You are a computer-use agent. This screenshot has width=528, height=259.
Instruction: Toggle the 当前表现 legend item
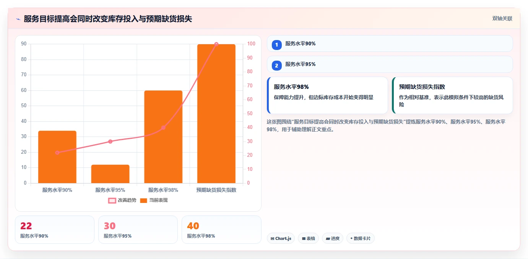point(154,200)
